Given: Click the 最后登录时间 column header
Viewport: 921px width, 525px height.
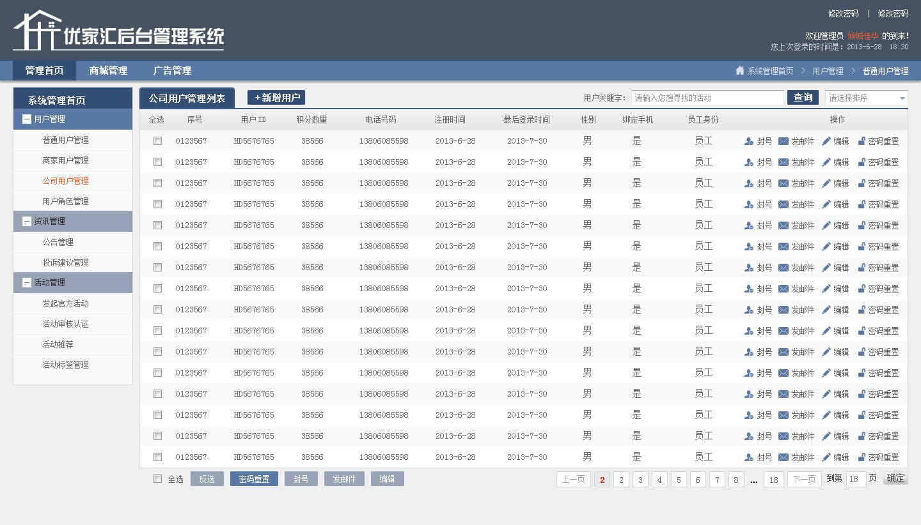Looking at the screenshot, I should 526,119.
